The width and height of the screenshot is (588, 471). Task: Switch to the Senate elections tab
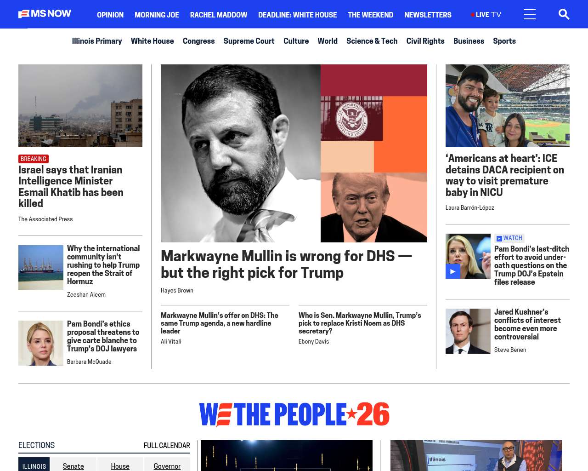(x=73, y=465)
